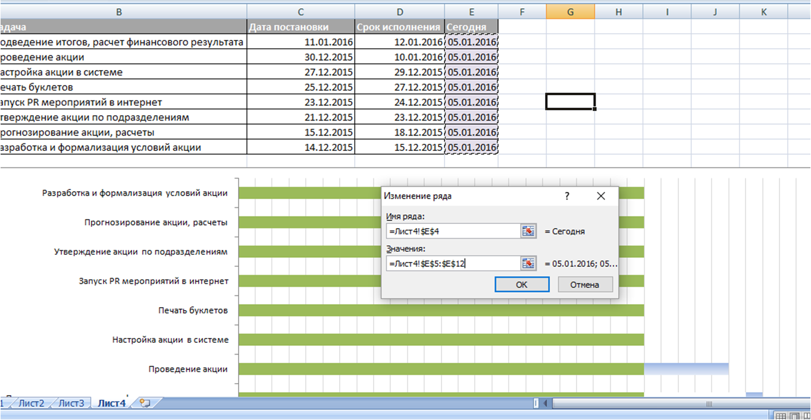Select column F header
Viewport: 811px width, 420px height.
pyautogui.click(x=522, y=11)
